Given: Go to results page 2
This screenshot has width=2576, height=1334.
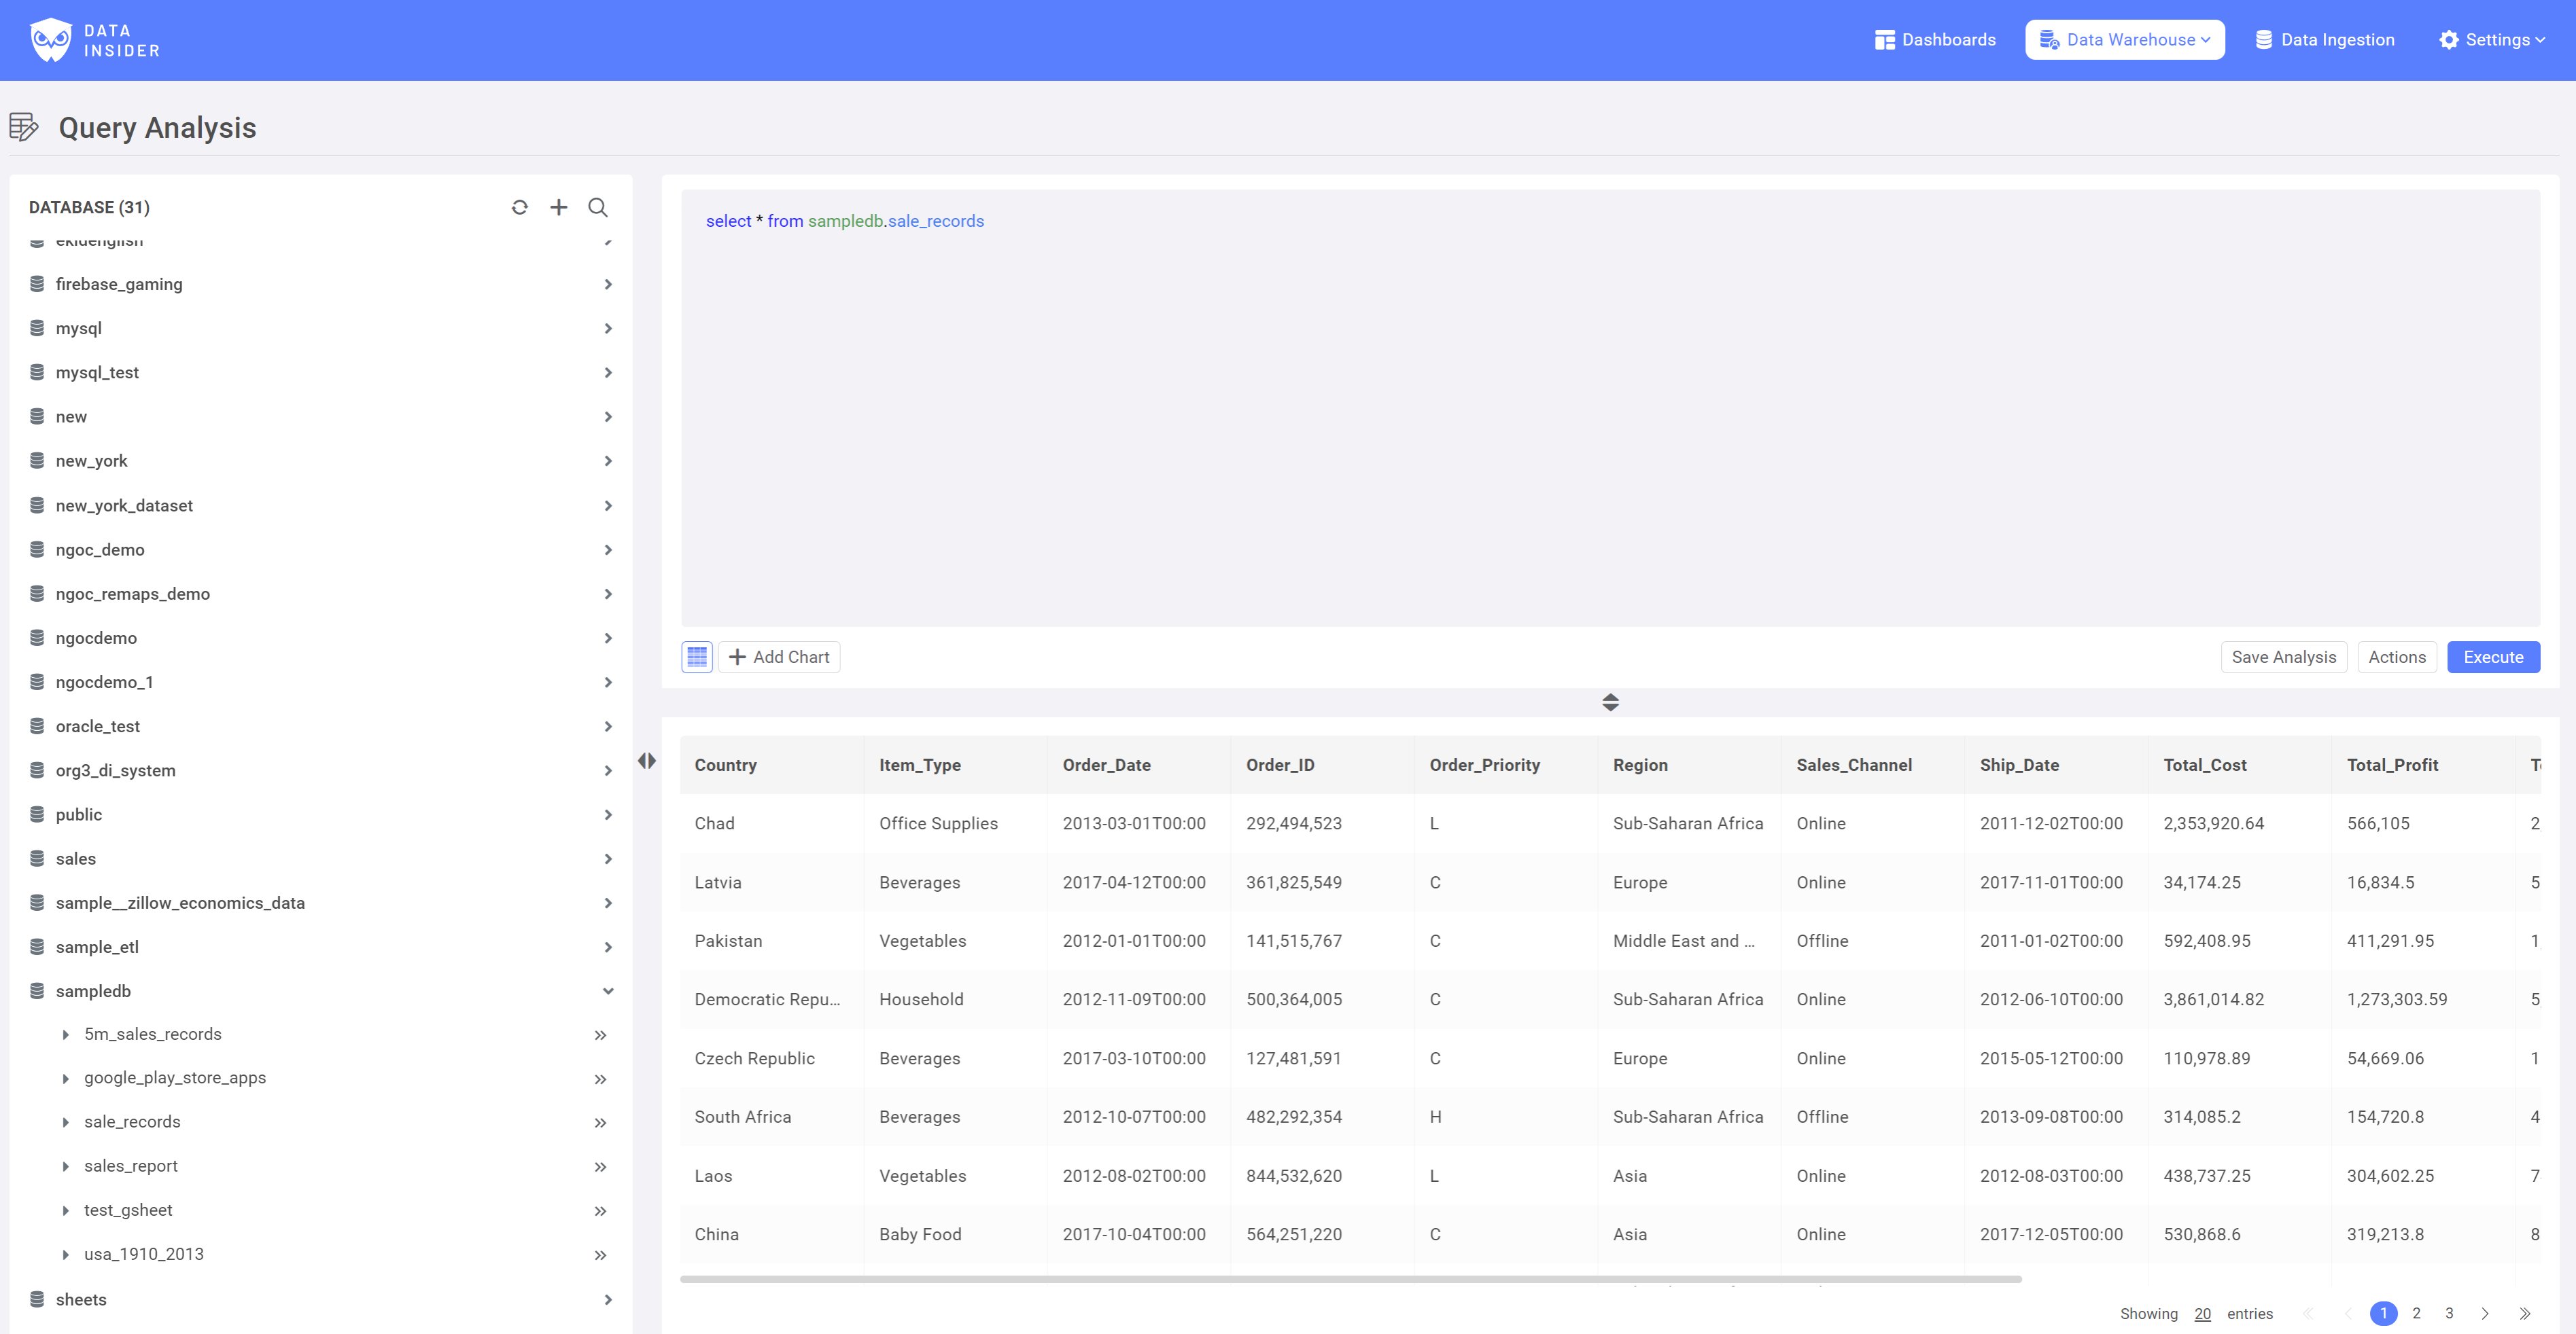Looking at the screenshot, I should coord(2417,1313).
